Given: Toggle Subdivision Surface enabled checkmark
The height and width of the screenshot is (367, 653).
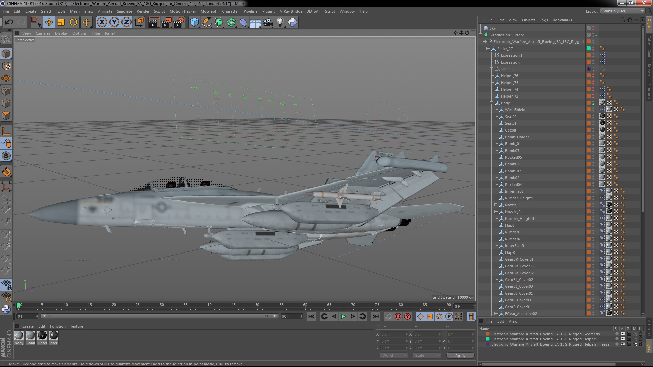Looking at the screenshot, I should tap(597, 35).
